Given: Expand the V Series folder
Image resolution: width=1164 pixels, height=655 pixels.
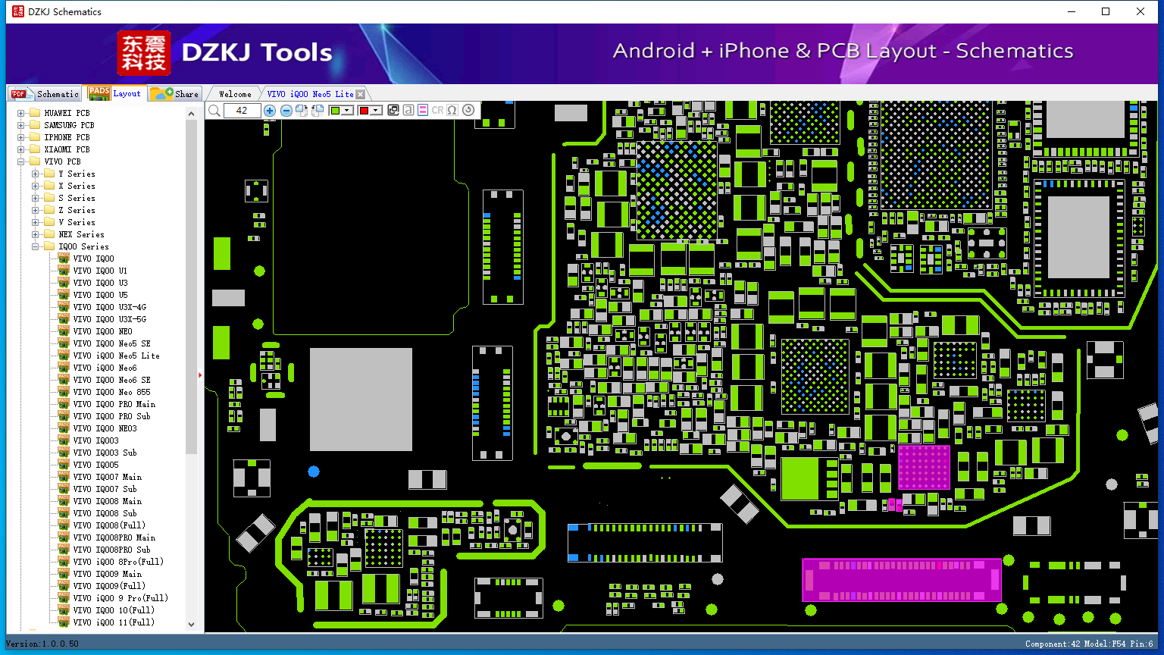Looking at the screenshot, I should (36, 222).
